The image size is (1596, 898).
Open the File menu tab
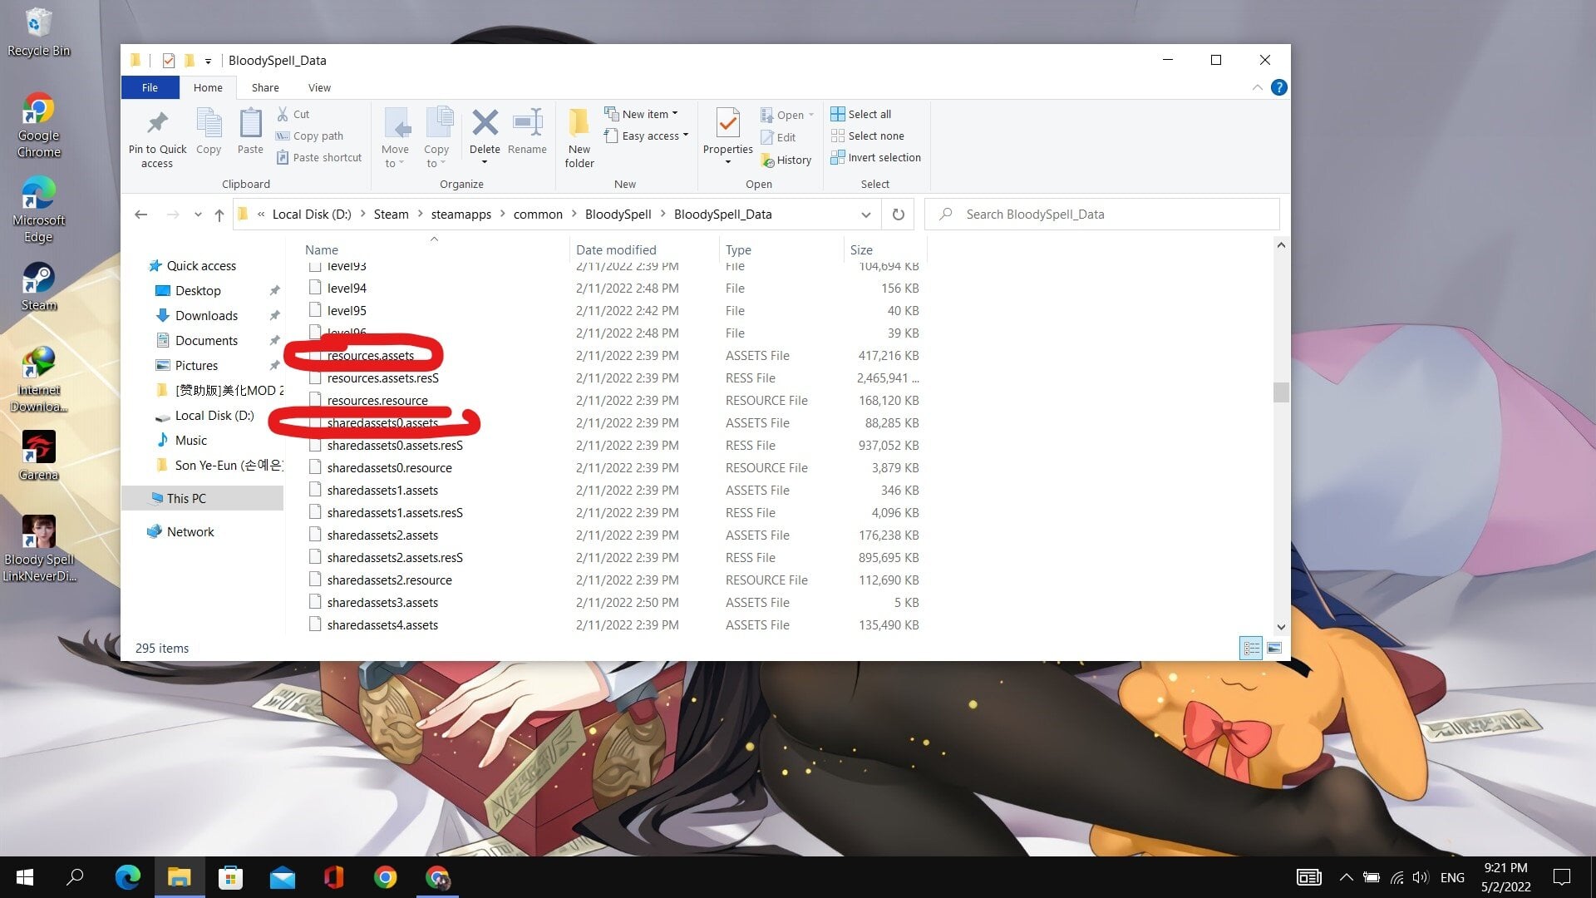point(150,87)
